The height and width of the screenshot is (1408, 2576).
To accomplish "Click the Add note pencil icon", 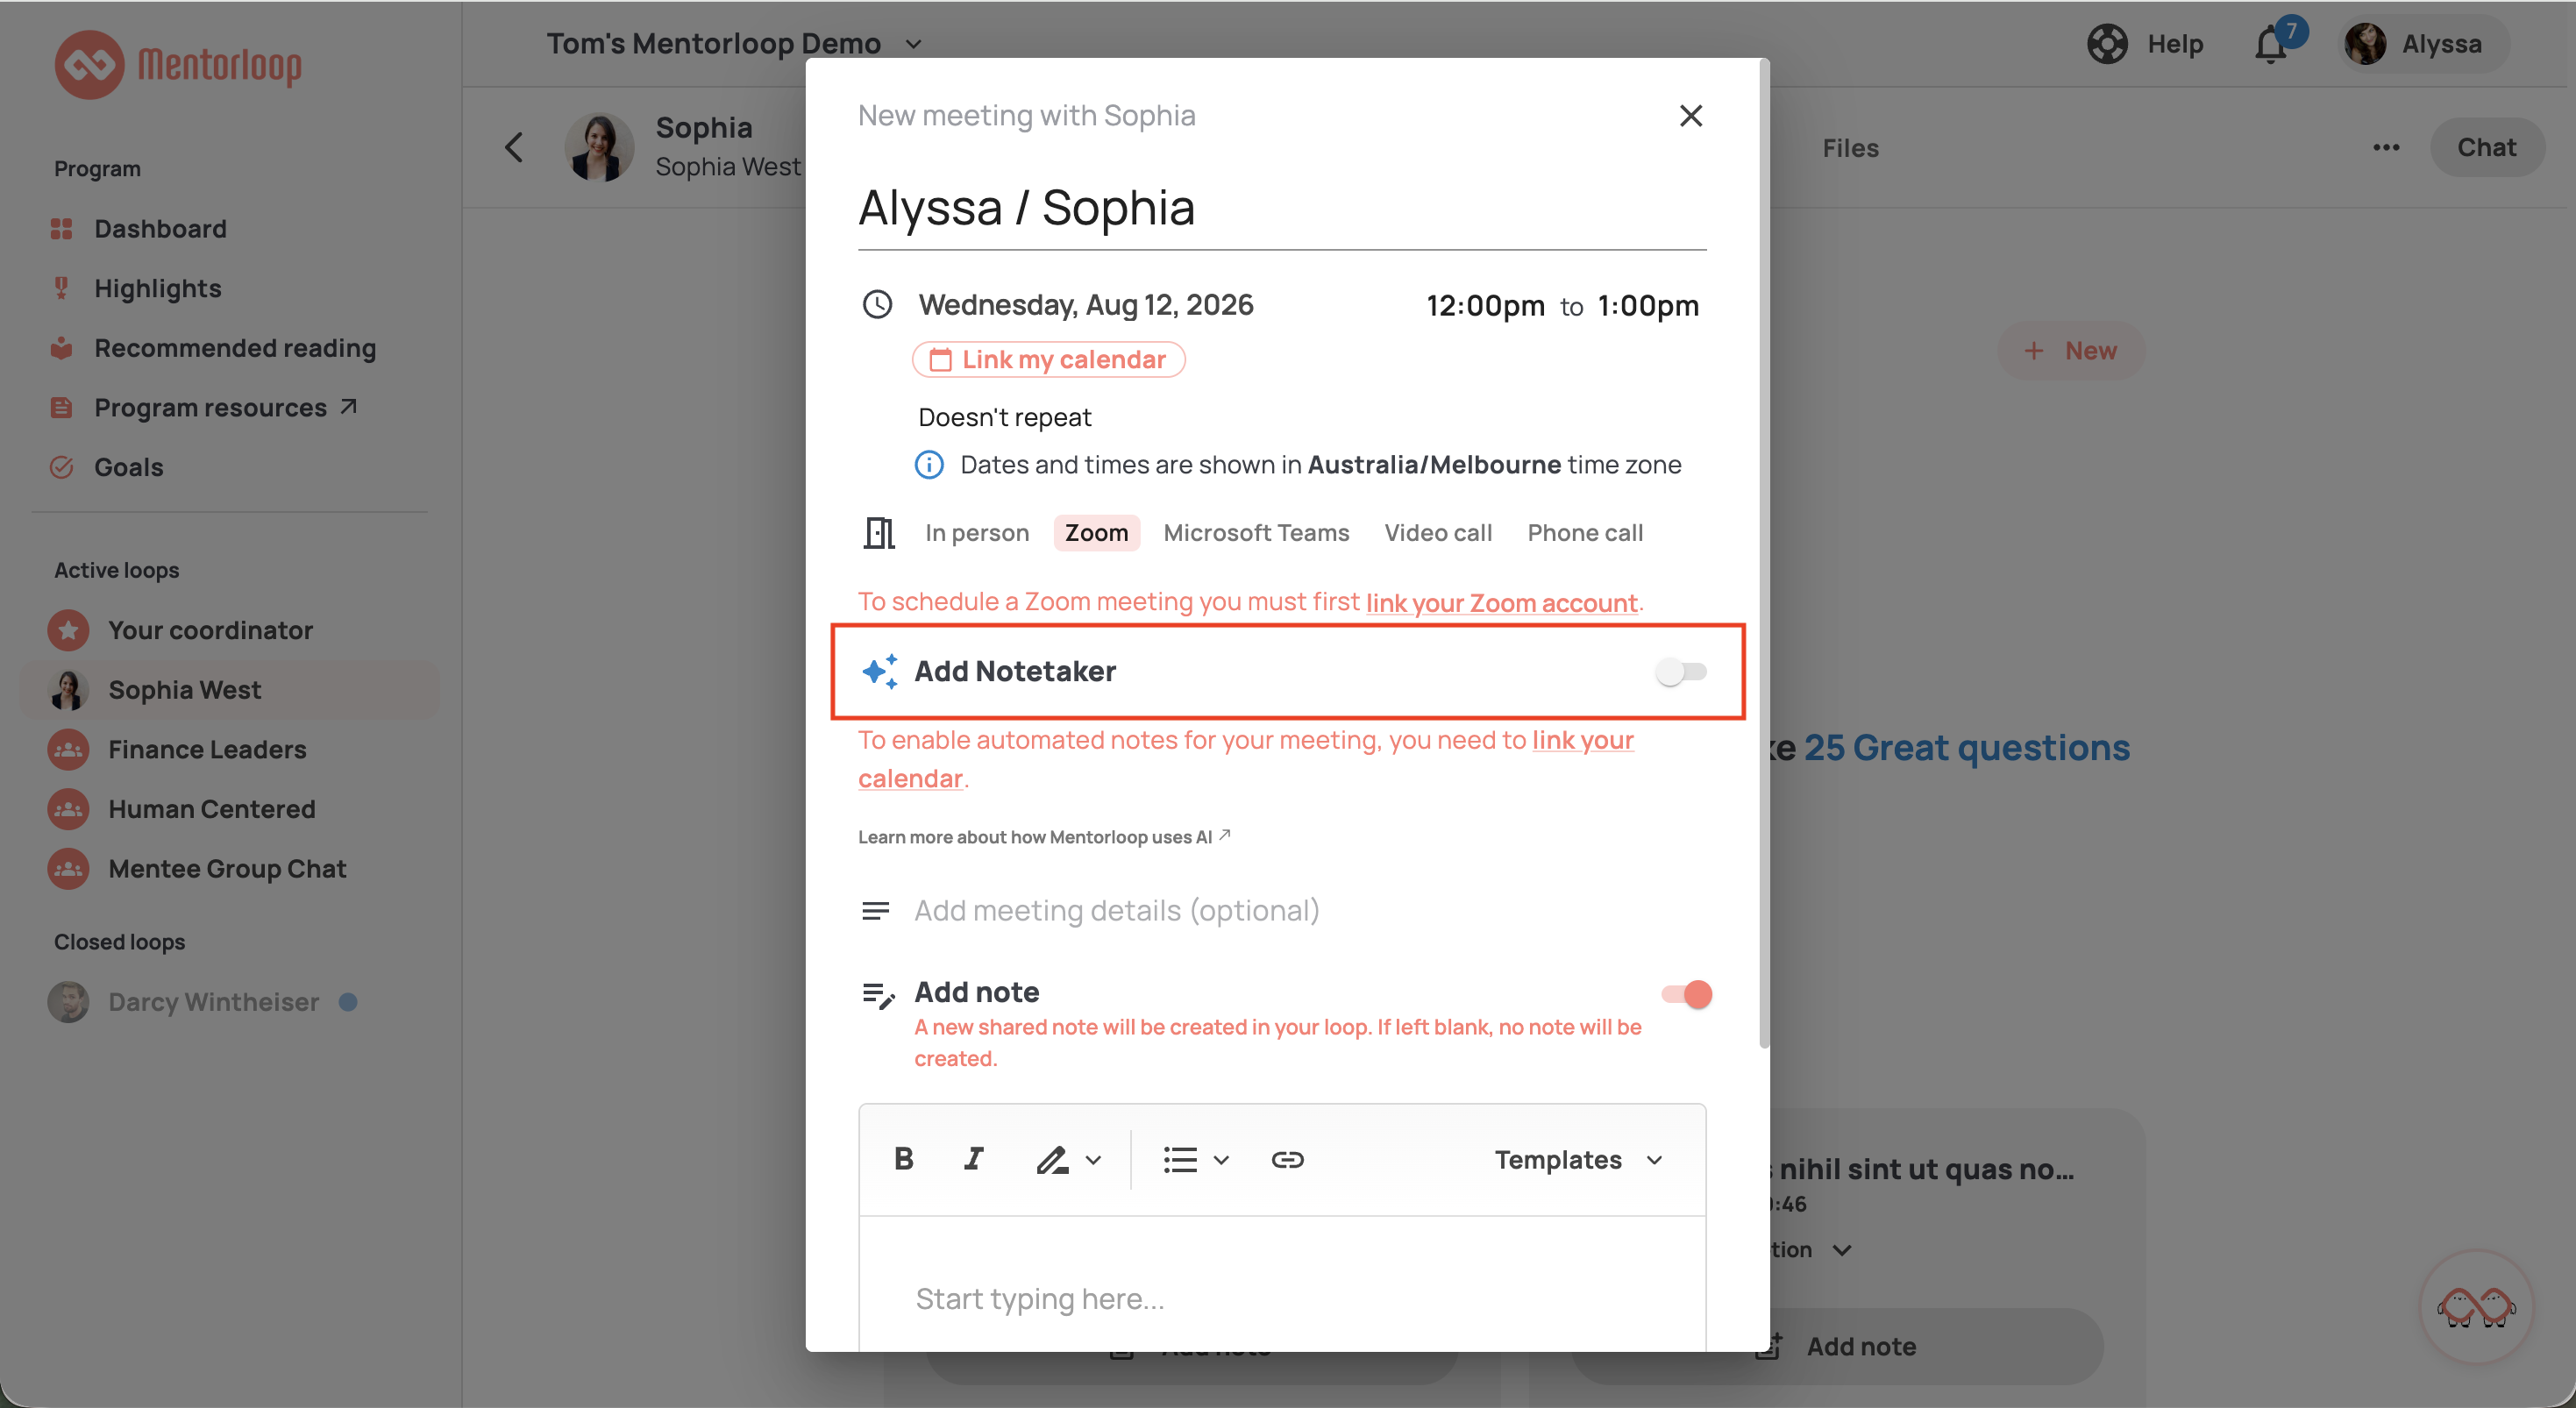I will click(x=878, y=995).
